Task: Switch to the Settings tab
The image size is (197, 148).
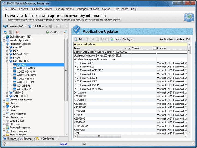Action: pyautogui.click(x=26, y=138)
